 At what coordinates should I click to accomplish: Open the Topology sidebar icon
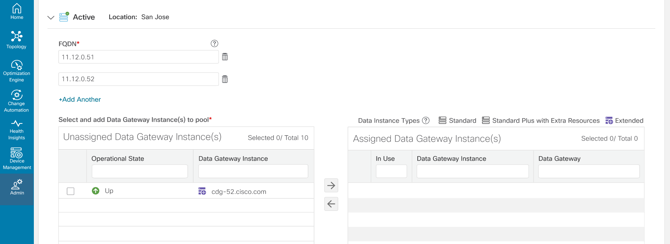pyautogui.click(x=16, y=40)
